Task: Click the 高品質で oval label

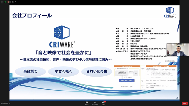Action: click(x=30, y=71)
